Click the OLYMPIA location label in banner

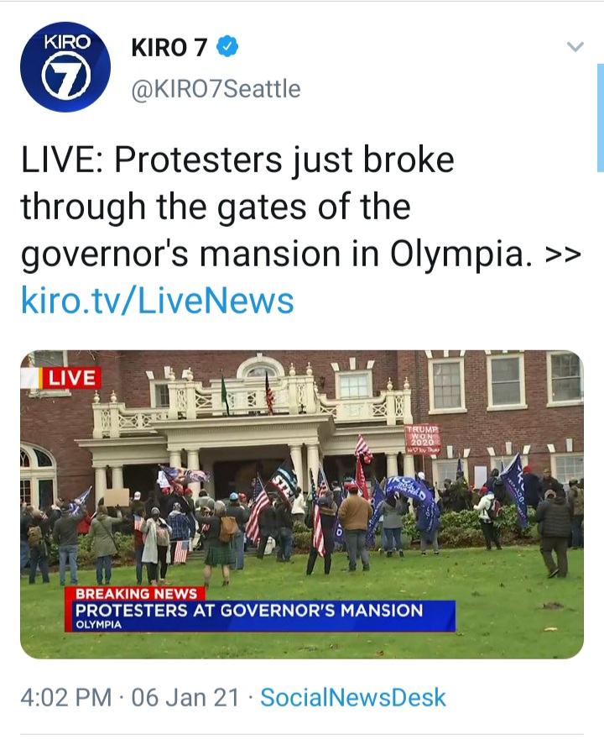point(99,625)
